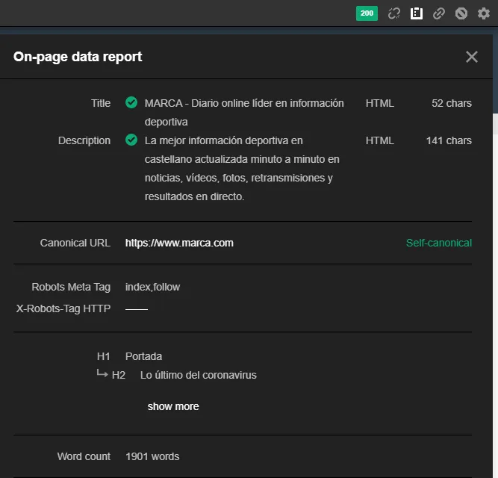Image resolution: width=498 pixels, height=478 pixels.
Task: Close the On-page data report panel
Action: point(472,57)
